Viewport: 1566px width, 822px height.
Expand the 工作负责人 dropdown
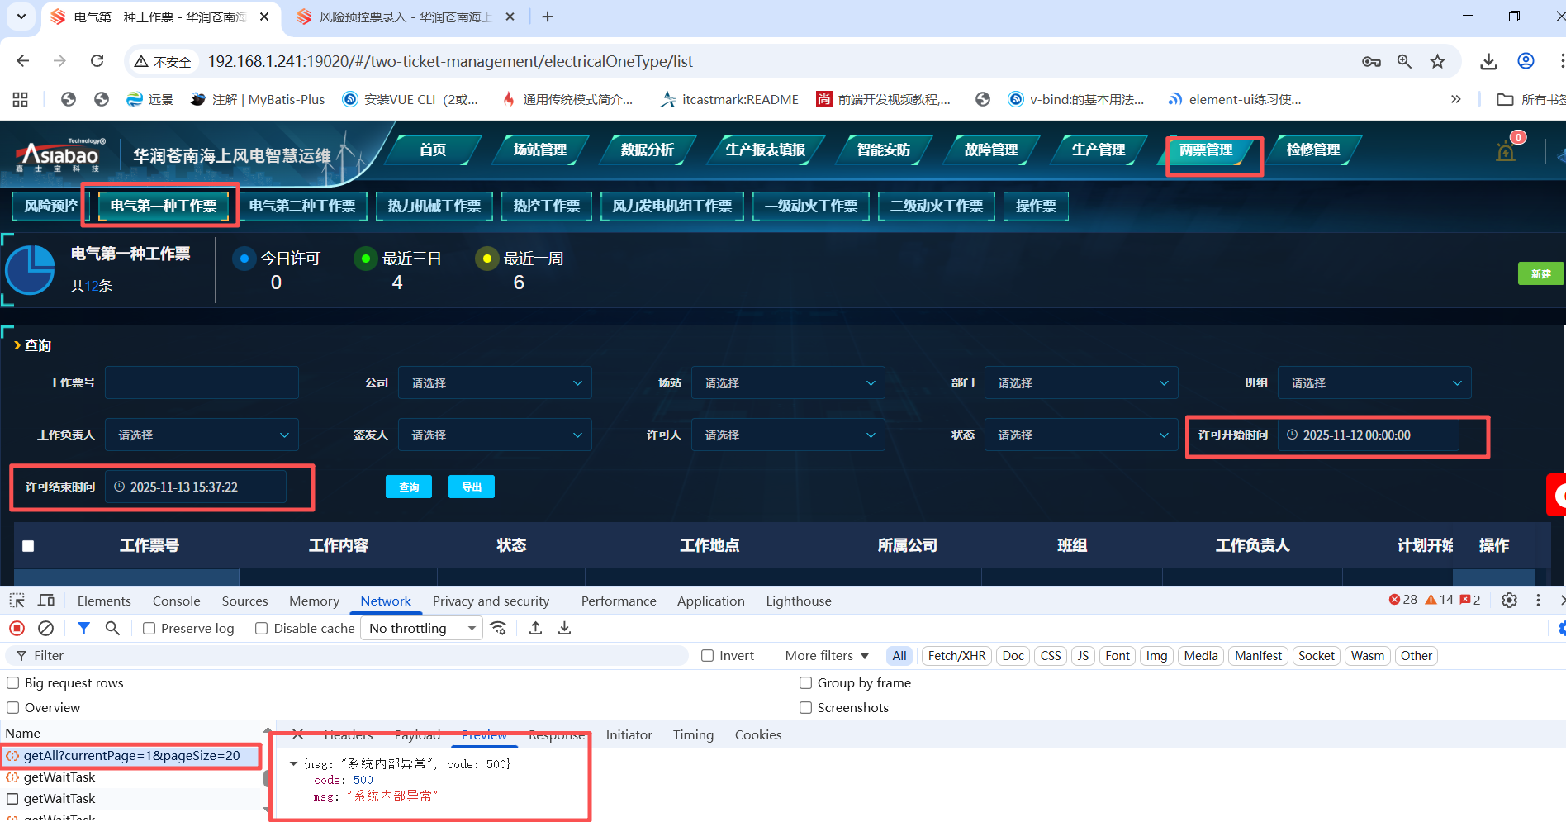[202, 435]
